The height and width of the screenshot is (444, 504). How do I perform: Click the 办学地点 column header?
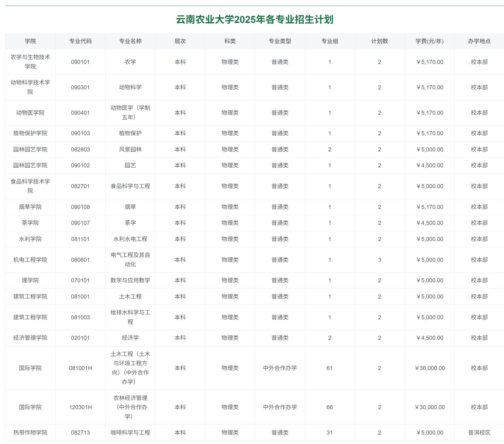[479, 41]
